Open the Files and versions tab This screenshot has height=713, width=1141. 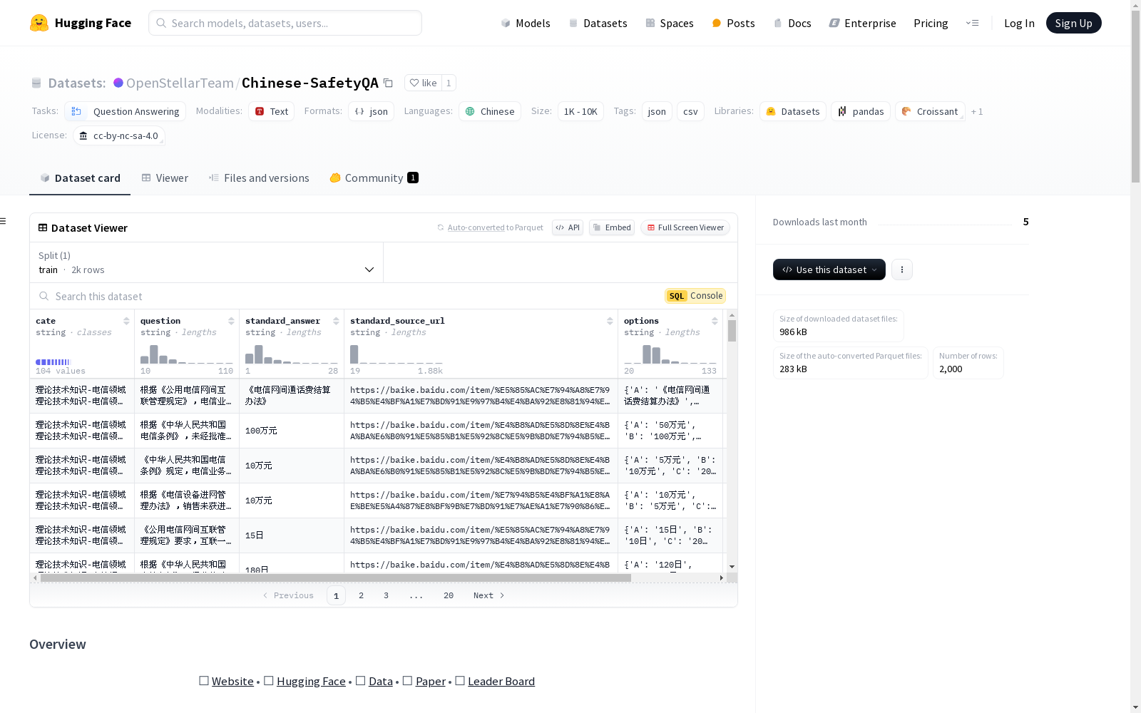pos(259,178)
